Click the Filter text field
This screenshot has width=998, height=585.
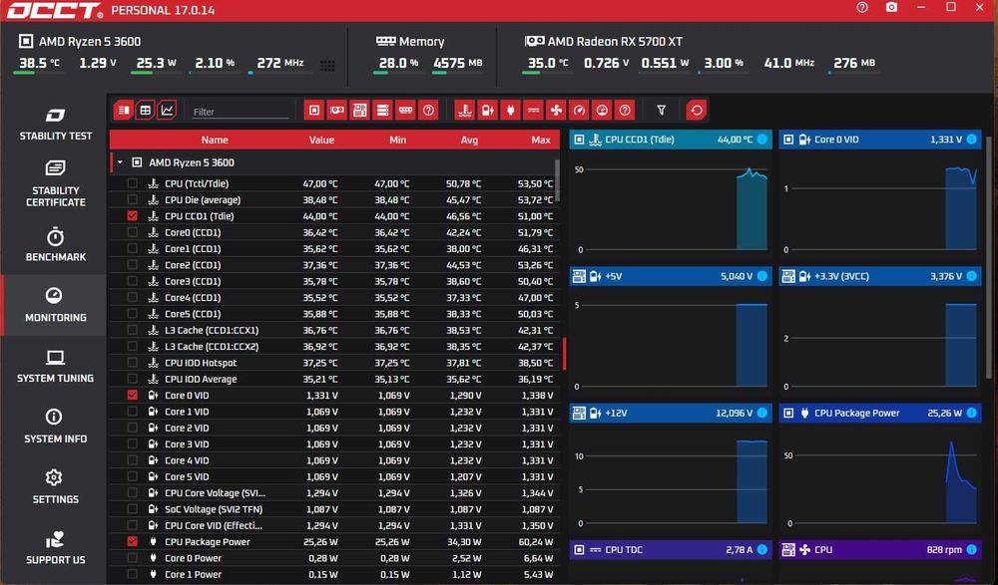(241, 112)
